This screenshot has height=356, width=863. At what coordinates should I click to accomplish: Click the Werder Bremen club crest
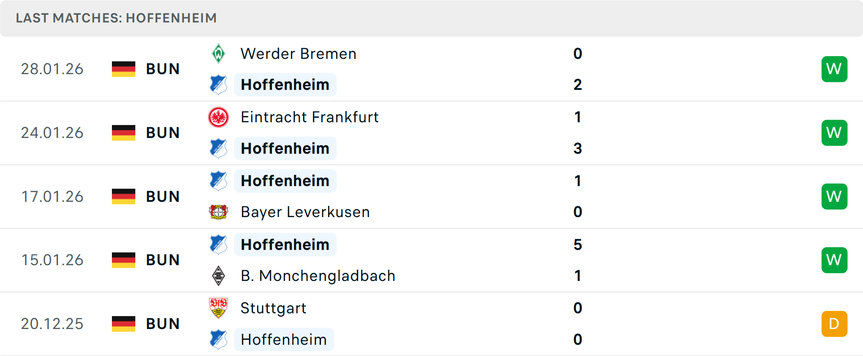tap(219, 53)
